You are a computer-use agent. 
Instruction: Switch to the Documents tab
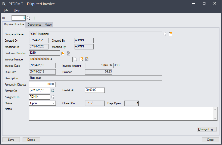pyautogui.click(x=34, y=25)
